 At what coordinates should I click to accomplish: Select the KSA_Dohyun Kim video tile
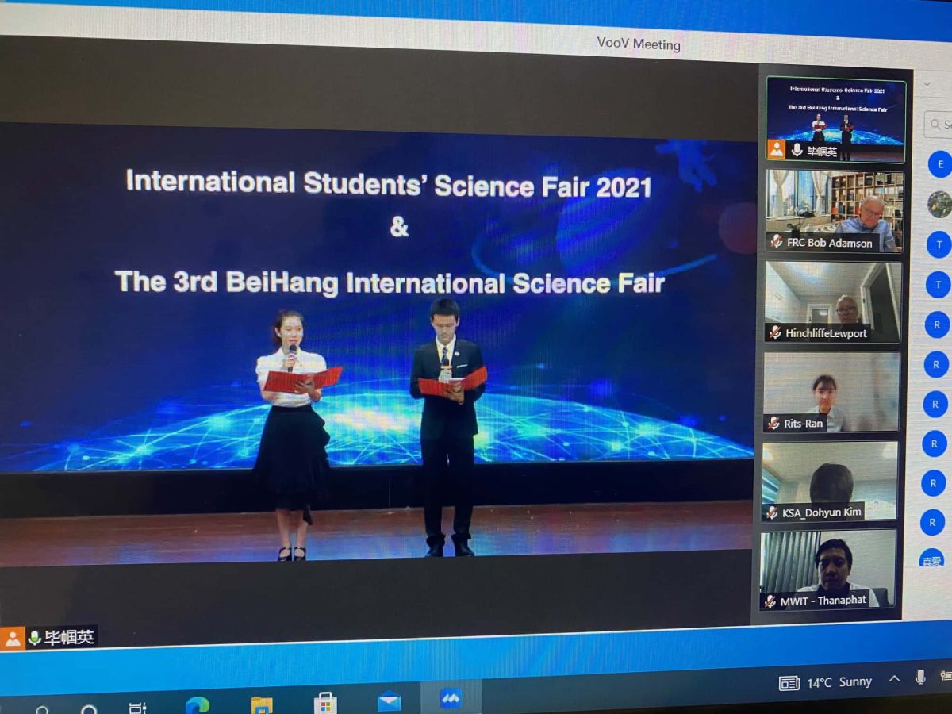[830, 480]
